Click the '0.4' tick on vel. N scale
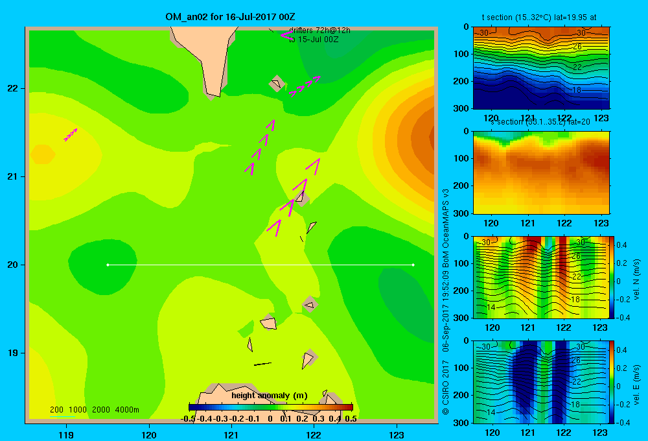The height and width of the screenshot is (441, 648). point(621,245)
